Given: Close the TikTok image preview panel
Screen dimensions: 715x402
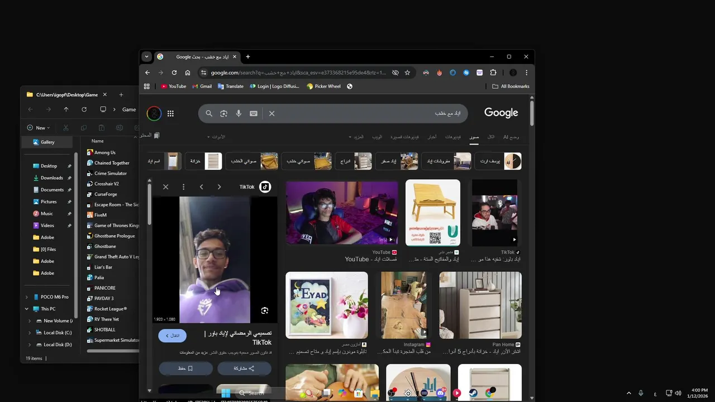Looking at the screenshot, I should click(x=165, y=187).
